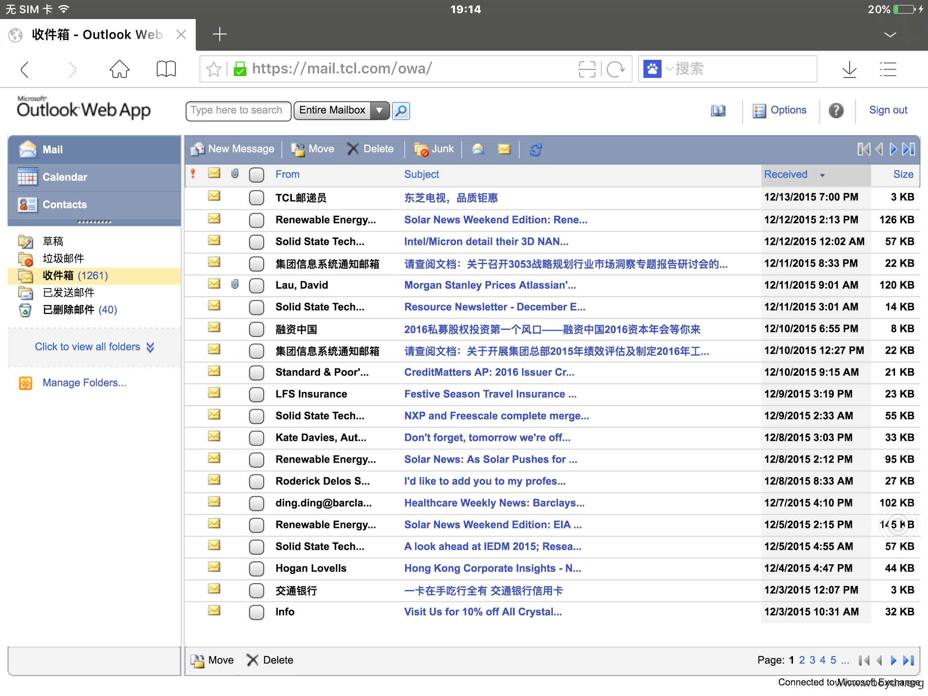
Task: Switch to the Calendar section
Action: (94, 177)
